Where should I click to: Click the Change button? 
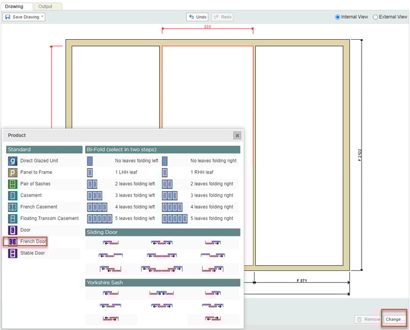[393, 319]
